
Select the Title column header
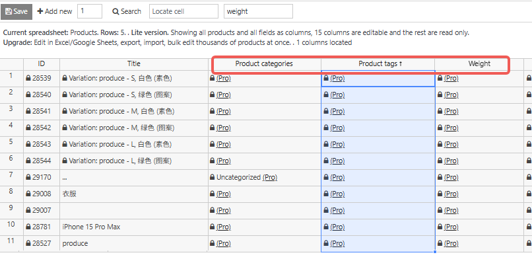tap(134, 63)
